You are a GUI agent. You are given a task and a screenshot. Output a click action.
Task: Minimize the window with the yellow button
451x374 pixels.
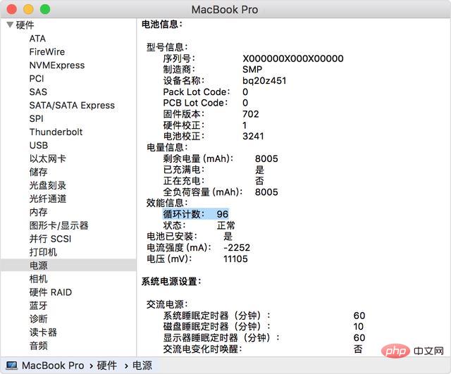[28, 9]
